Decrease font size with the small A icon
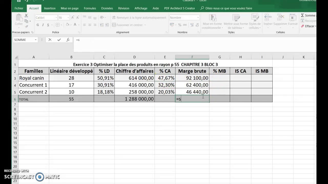328x184 pixels. [77, 17]
